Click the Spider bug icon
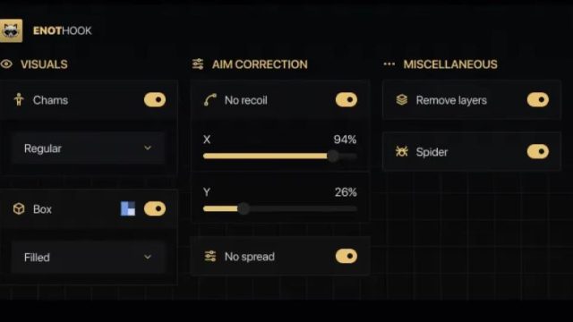The width and height of the screenshot is (573, 322). tap(402, 151)
